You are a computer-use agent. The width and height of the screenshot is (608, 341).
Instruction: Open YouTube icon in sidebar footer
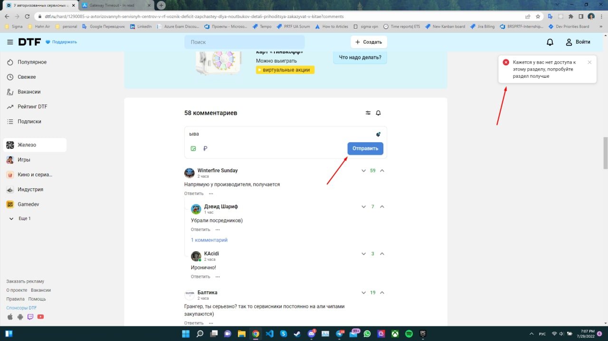pyautogui.click(x=40, y=317)
